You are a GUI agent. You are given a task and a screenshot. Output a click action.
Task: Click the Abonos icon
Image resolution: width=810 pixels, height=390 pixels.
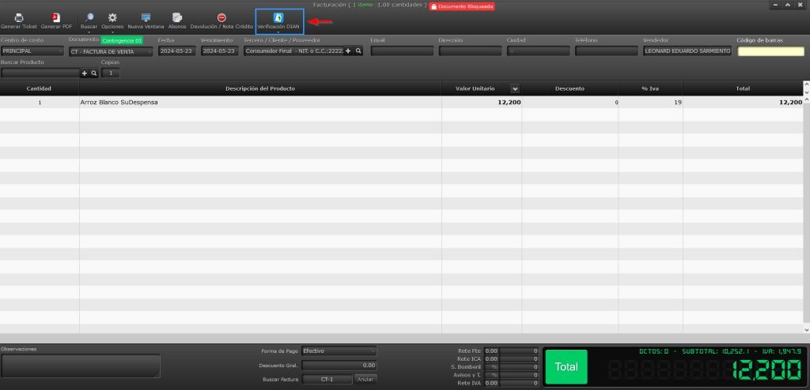point(177,17)
